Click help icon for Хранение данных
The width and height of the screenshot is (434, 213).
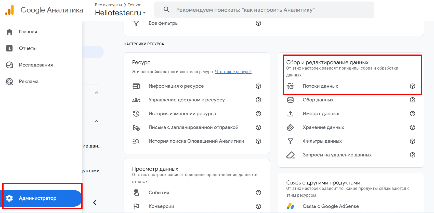413,127
